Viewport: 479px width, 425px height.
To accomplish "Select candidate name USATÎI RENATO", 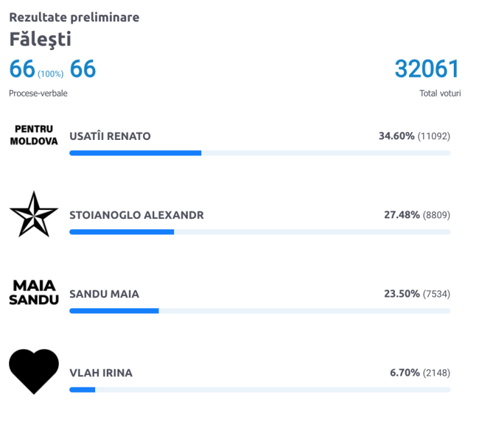I will [110, 136].
